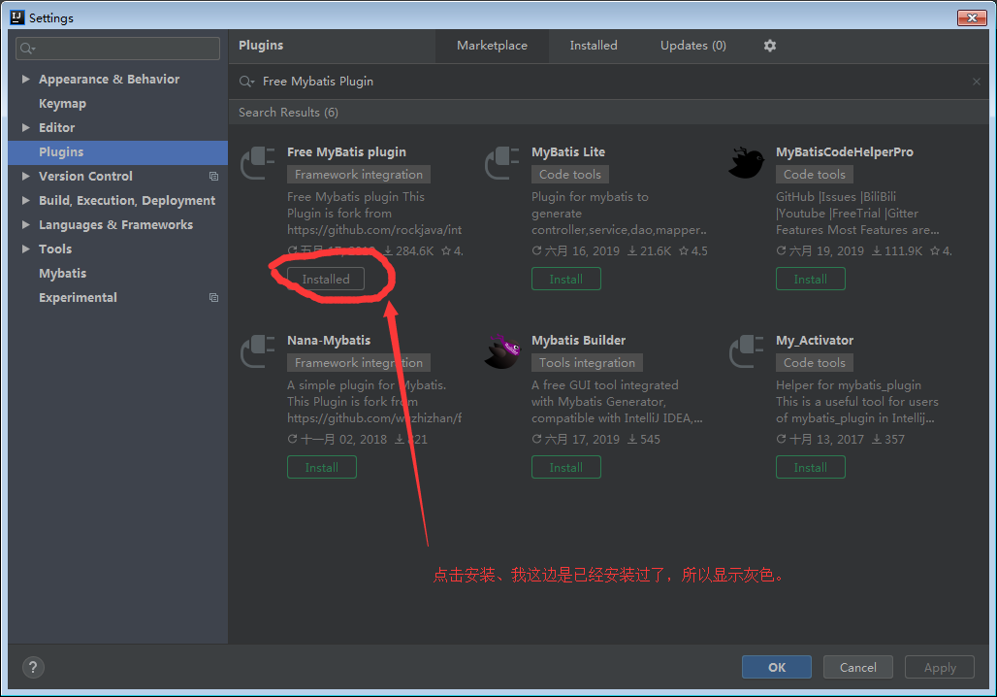This screenshot has width=997, height=697.
Task: Click the Cancel button
Action: pos(857,667)
